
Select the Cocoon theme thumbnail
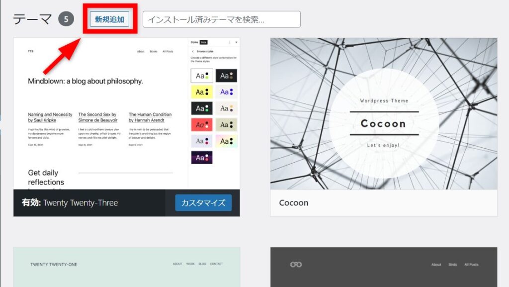pos(384,113)
